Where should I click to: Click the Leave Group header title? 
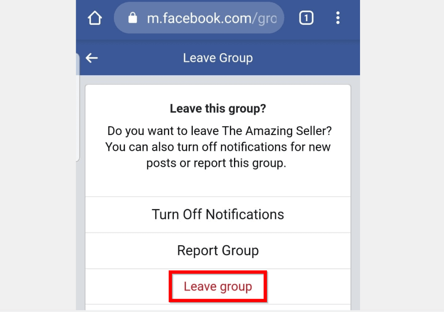coord(218,58)
